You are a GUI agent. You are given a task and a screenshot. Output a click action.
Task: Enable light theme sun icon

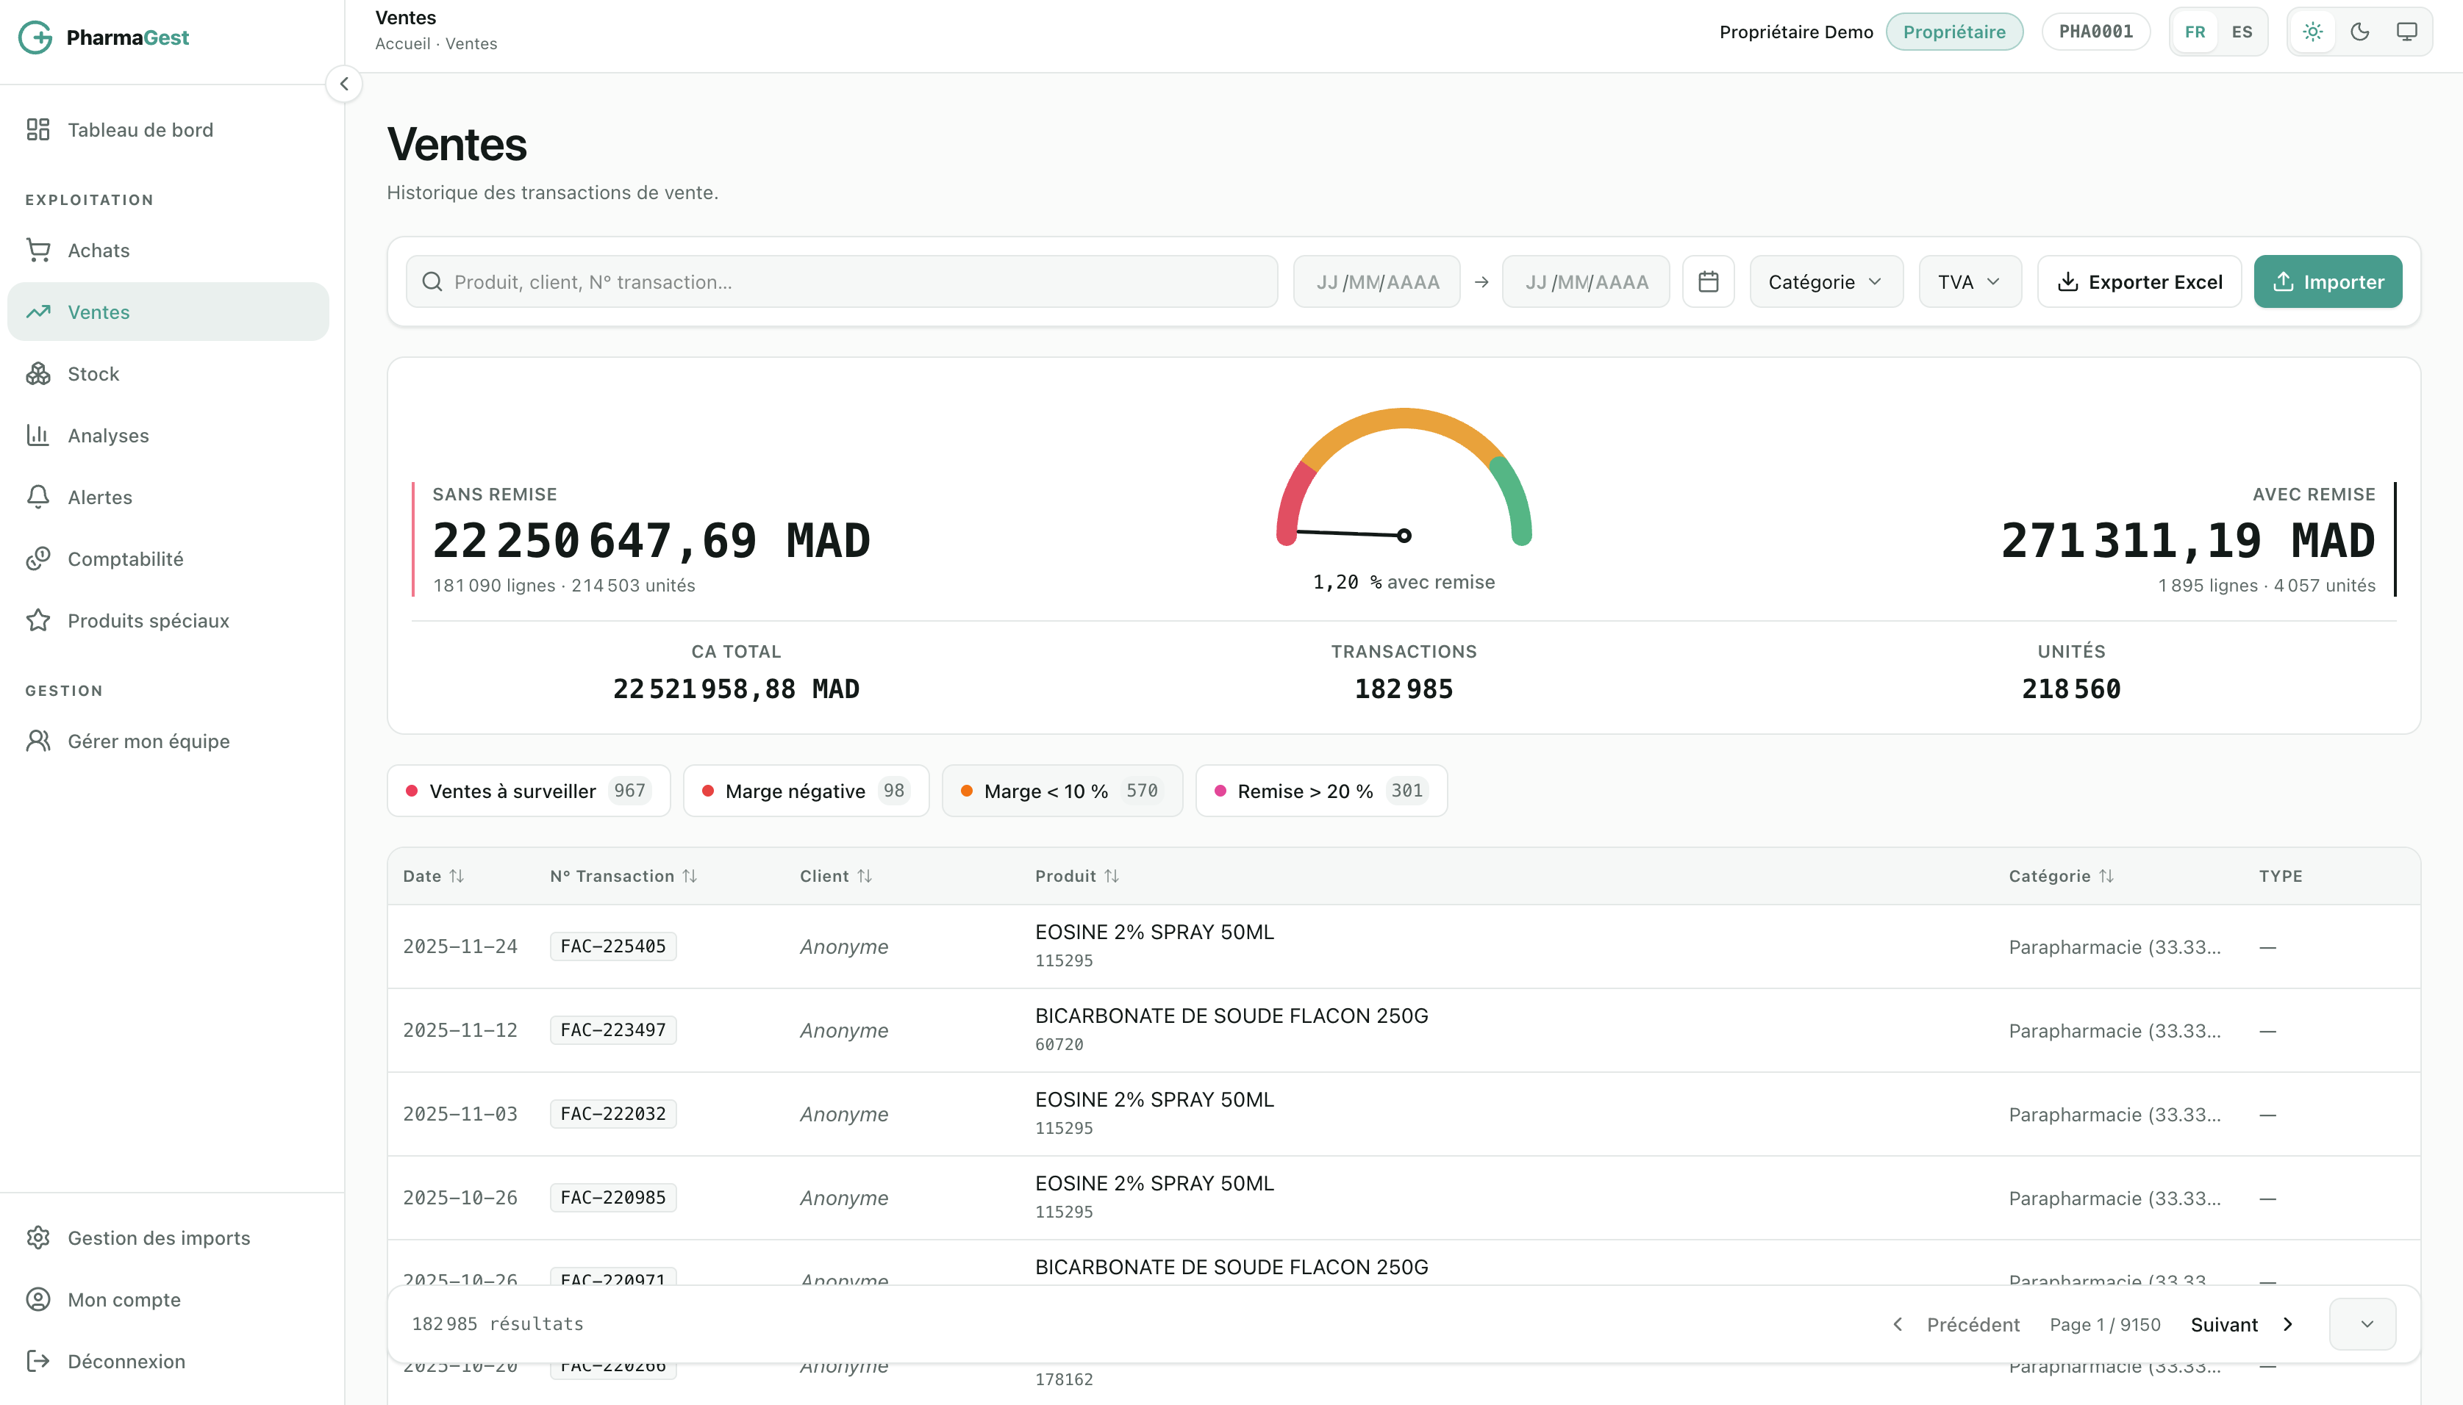pos(2312,32)
